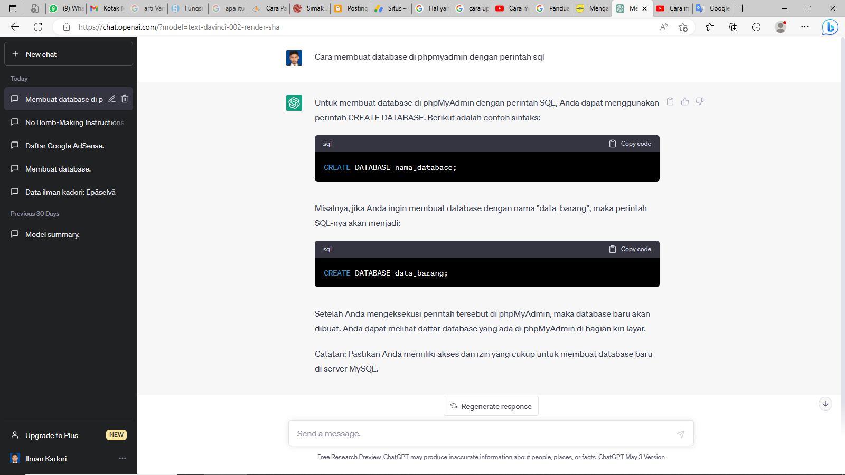Give thumbs up to the response
Viewport: 845px width, 475px height.
pyautogui.click(x=685, y=101)
